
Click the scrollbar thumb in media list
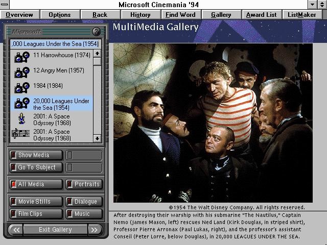[97, 62]
